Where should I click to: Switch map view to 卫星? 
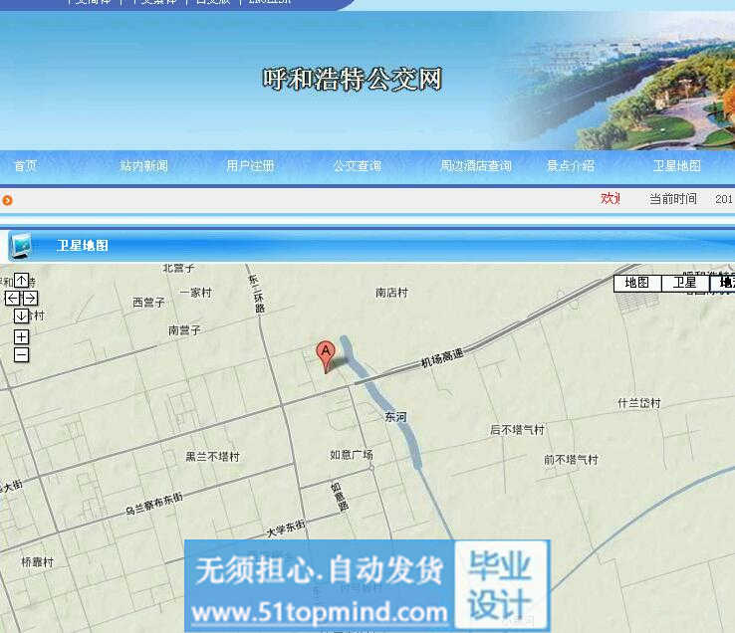685,283
